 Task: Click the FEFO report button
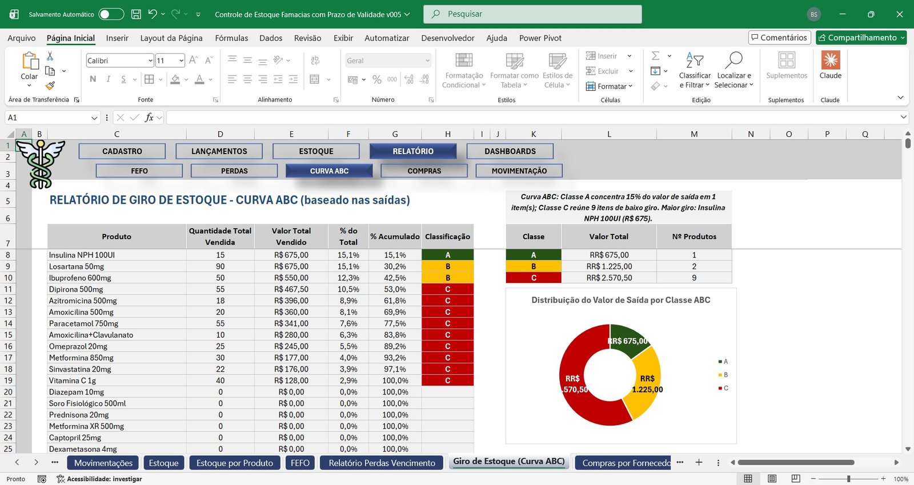(x=139, y=171)
